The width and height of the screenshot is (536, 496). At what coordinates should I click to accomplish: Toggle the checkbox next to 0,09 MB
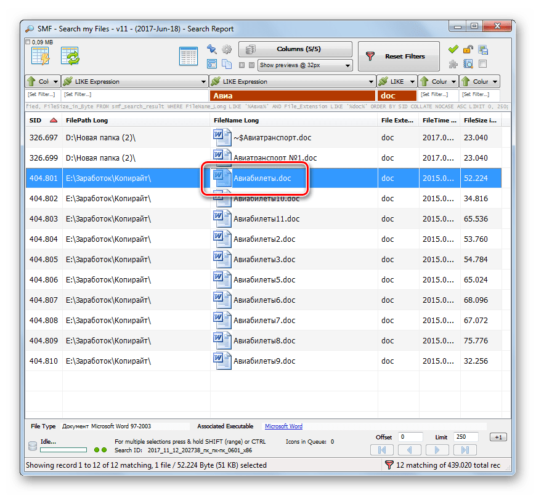pos(27,42)
